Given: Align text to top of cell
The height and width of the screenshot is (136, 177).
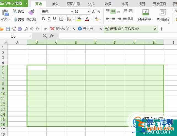Looking at the screenshot, I should [x=108, y=11].
